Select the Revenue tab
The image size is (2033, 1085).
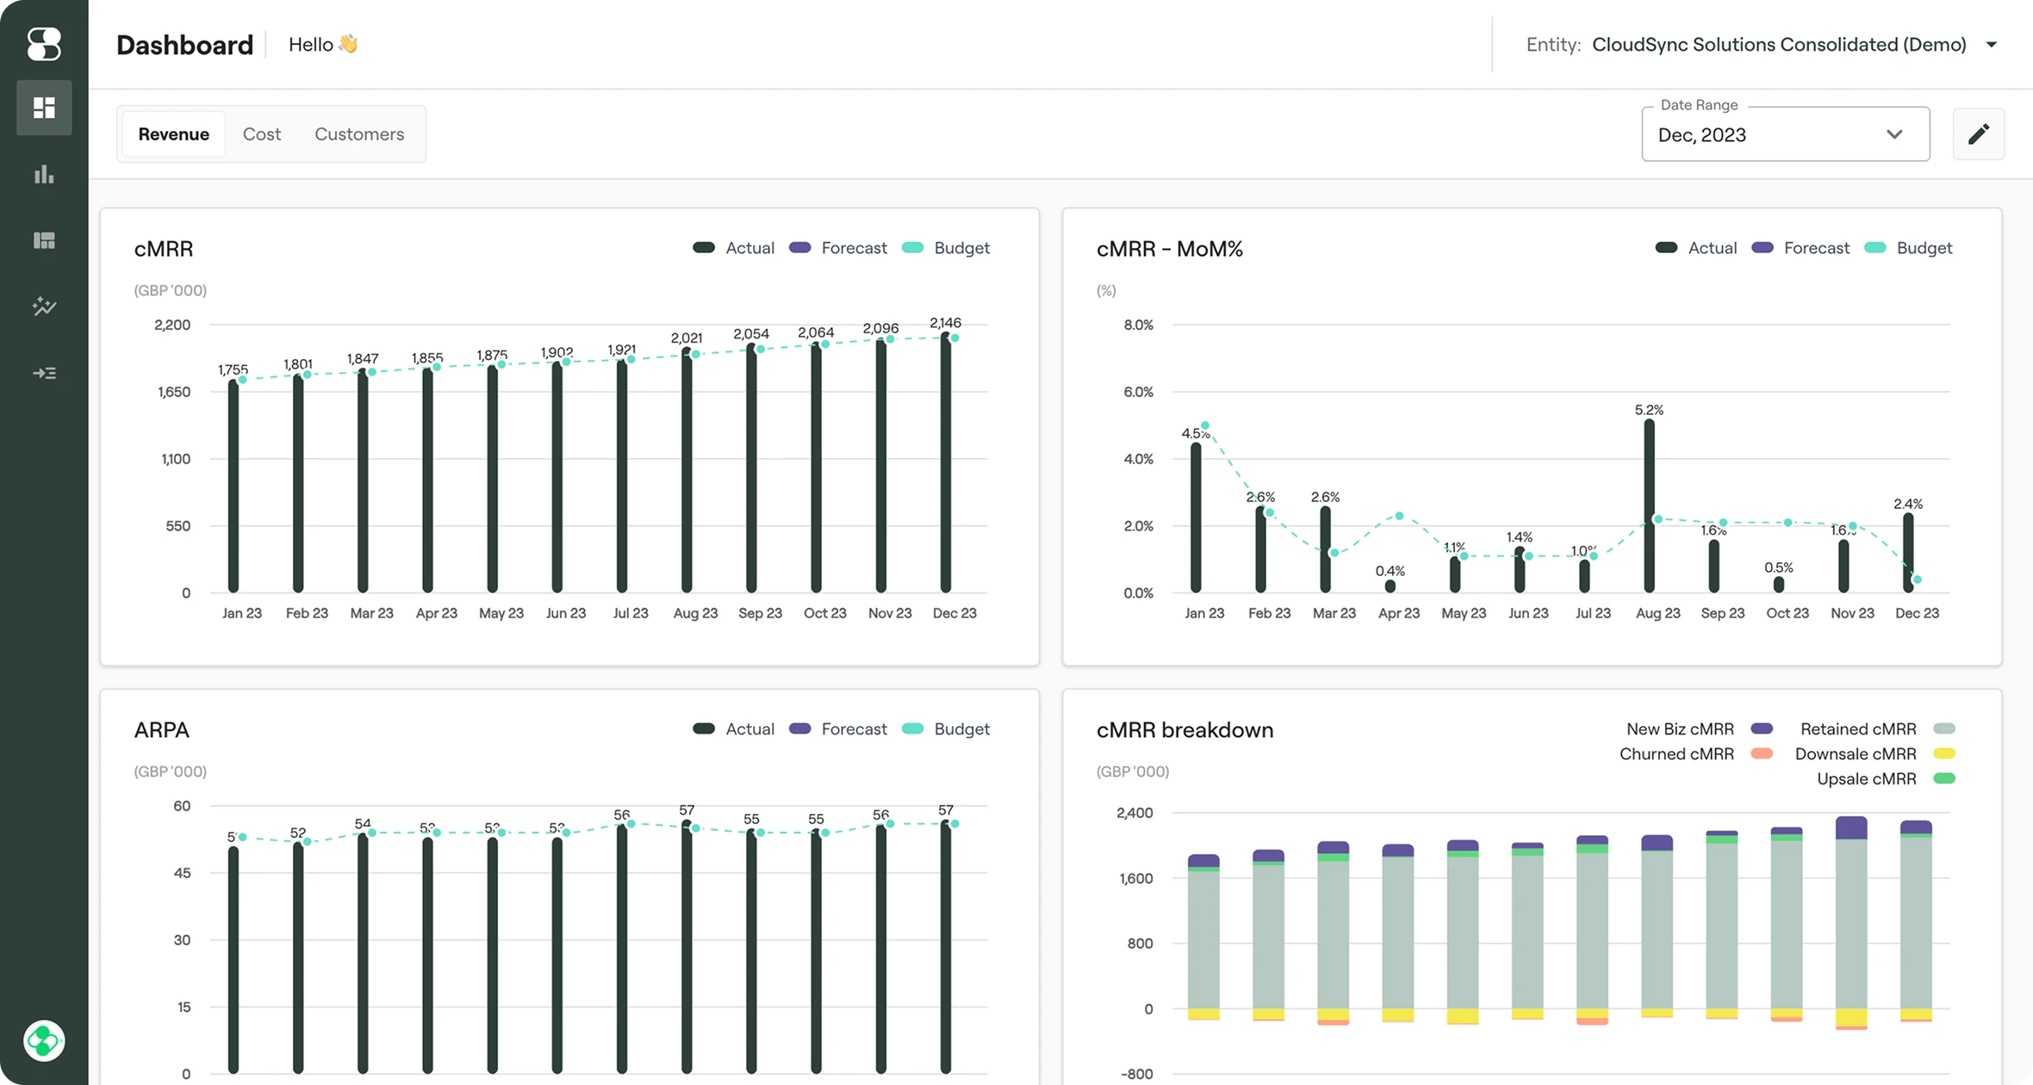coord(173,134)
